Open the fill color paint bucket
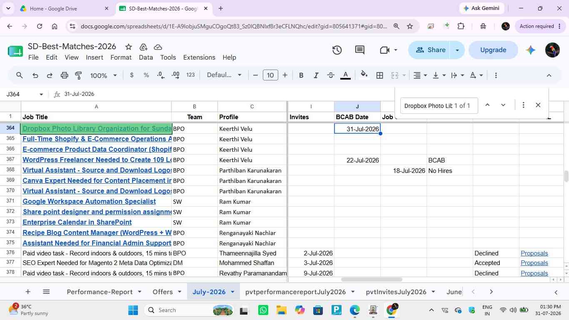This screenshot has width=569, height=320. pyautogui.click(x=364, y=75)
